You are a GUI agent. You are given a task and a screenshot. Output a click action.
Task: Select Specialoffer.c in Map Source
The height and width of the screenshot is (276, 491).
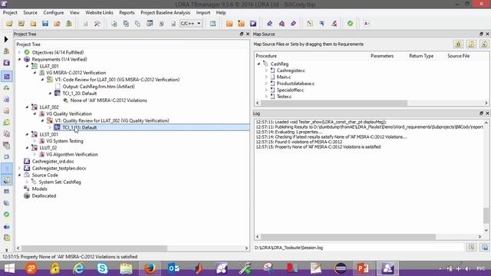click(290, 90)
